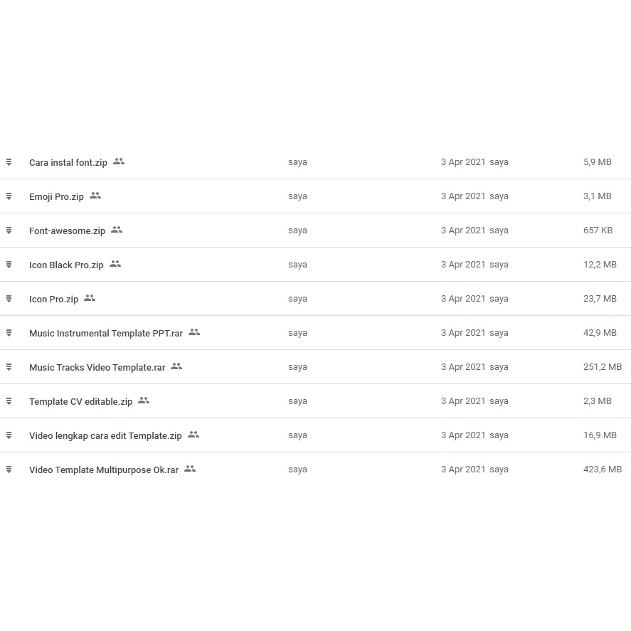
Task: Click the archive icon beside Cara instal font.zip
Action: click(x=9, y=162)
